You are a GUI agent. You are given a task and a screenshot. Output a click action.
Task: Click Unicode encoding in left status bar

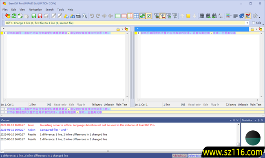click(109, 105)
